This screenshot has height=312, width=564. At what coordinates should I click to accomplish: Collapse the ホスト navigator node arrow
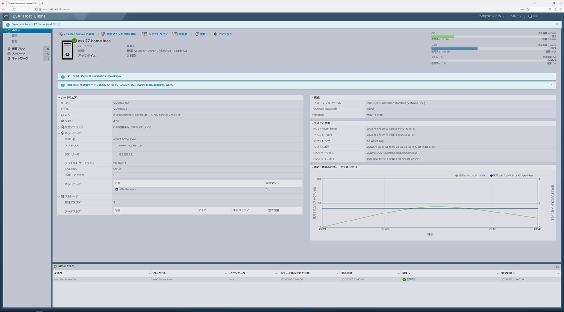point(5,30)
